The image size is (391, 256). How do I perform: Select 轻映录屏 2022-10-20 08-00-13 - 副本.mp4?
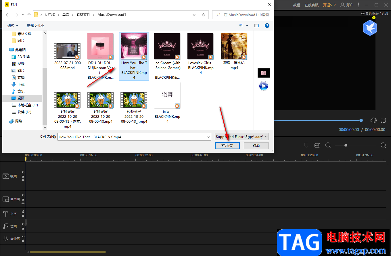point(67,110)
